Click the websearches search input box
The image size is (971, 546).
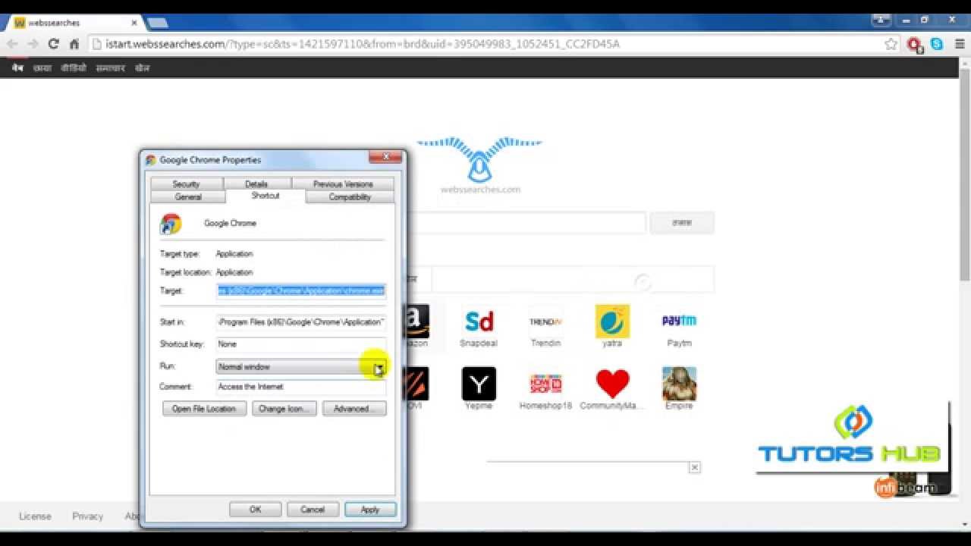(x=526, y=223)
